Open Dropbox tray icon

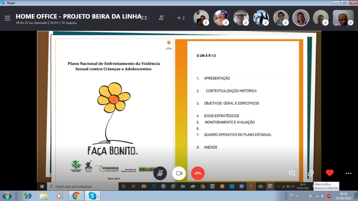(310, 196)
